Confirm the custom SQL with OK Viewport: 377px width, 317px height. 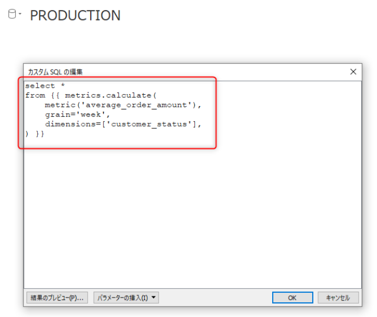point(292,298)
